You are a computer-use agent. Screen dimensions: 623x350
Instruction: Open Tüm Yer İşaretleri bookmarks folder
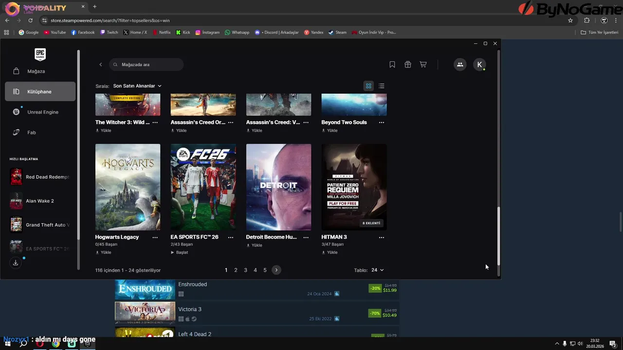tap(600, 33)
